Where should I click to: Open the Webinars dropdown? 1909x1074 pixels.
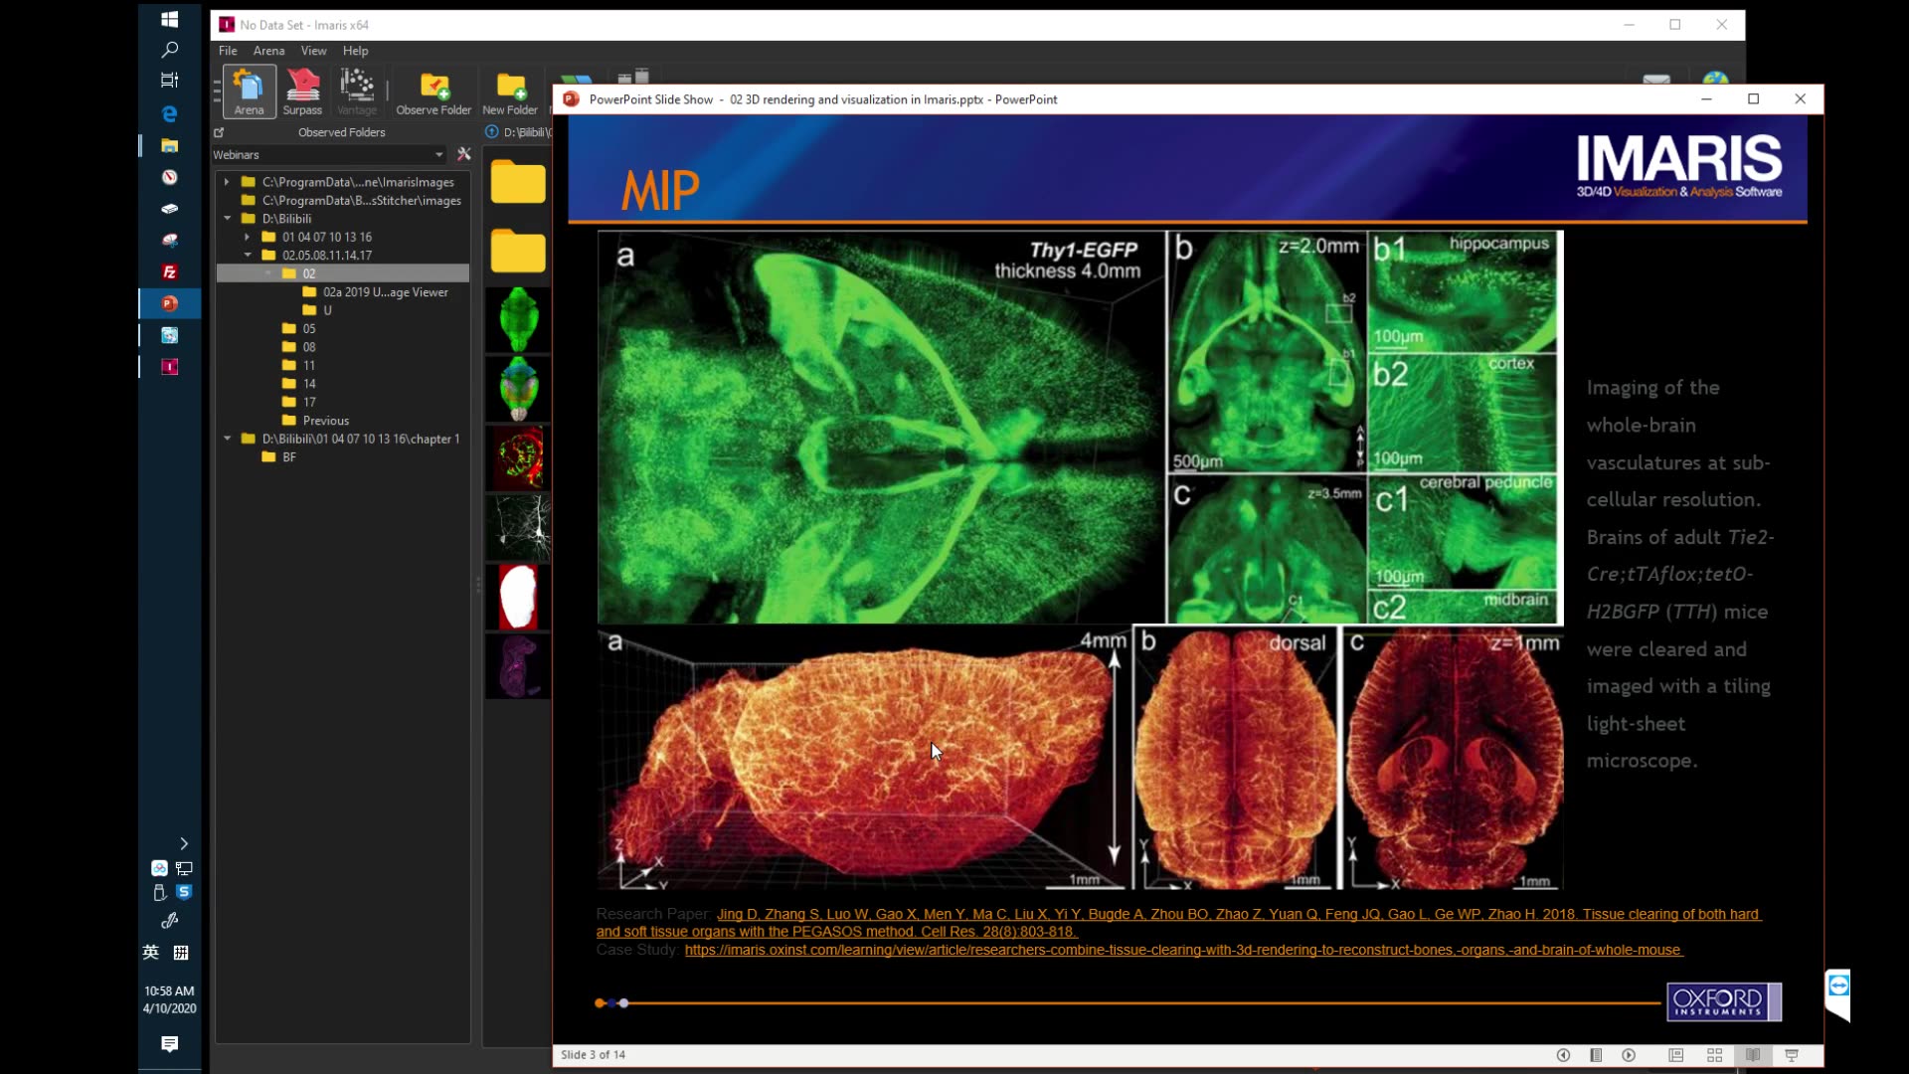[x=438, y=154]
